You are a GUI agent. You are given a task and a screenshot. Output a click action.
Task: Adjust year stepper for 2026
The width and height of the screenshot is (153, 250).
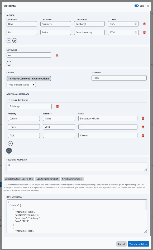(136, 32)
